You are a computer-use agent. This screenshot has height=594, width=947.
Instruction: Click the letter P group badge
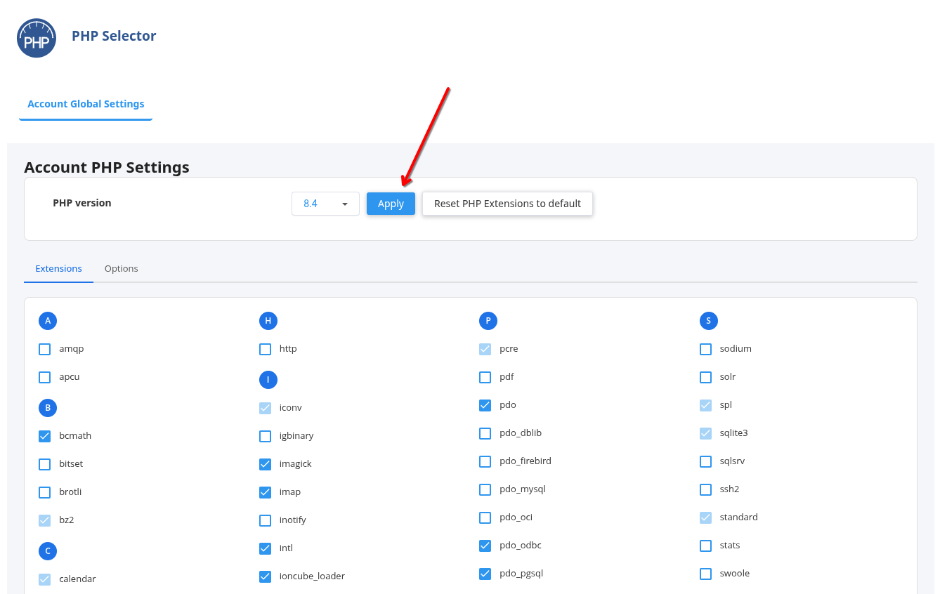point(488,321)
